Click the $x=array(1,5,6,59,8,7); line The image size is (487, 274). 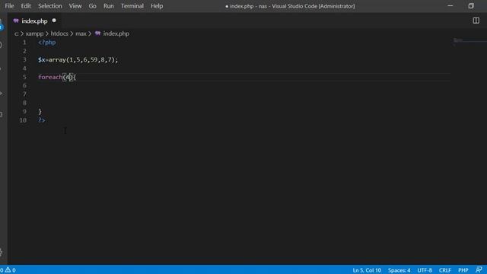click(78, 59)
